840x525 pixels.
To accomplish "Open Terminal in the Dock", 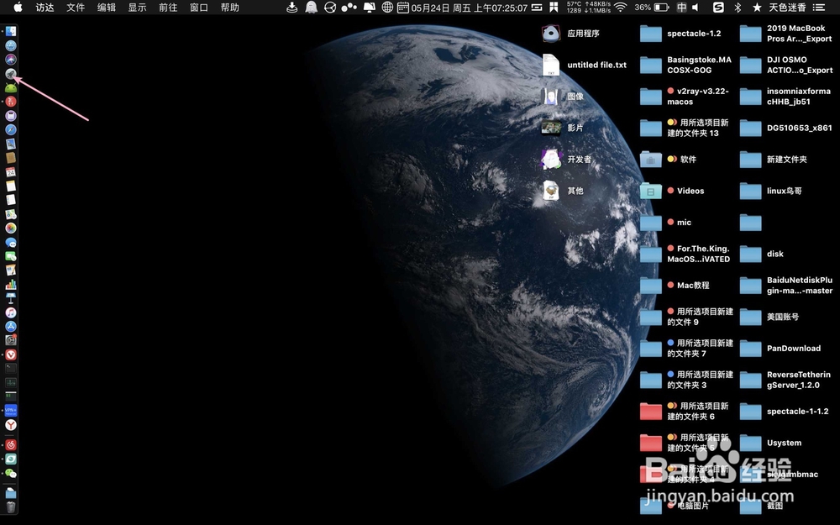I will point(11,369).
